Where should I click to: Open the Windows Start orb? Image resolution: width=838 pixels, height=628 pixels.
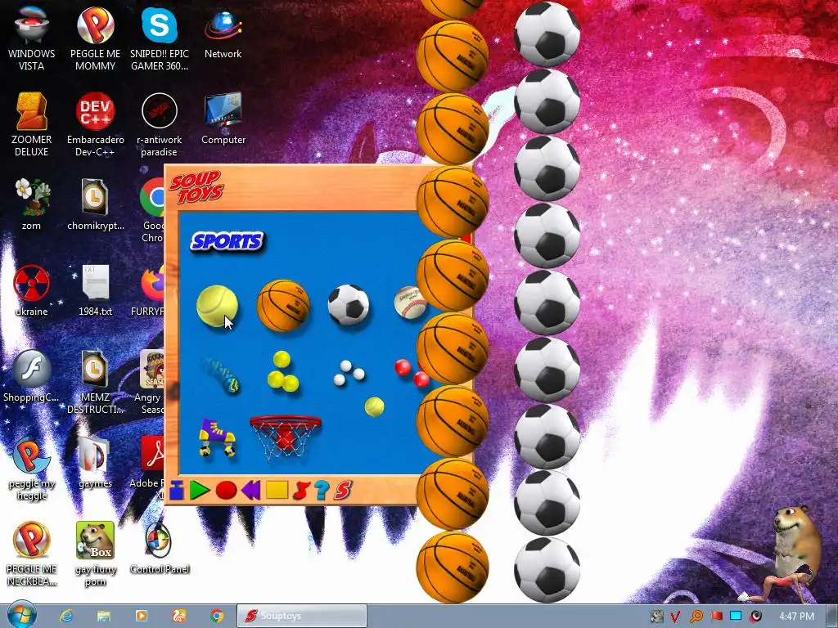pos(22,615)
